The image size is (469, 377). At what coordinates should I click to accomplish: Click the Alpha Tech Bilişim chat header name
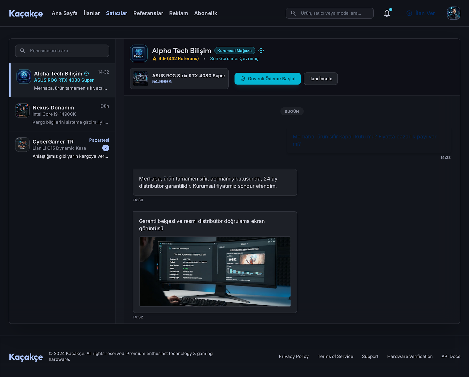coord(181,51)
